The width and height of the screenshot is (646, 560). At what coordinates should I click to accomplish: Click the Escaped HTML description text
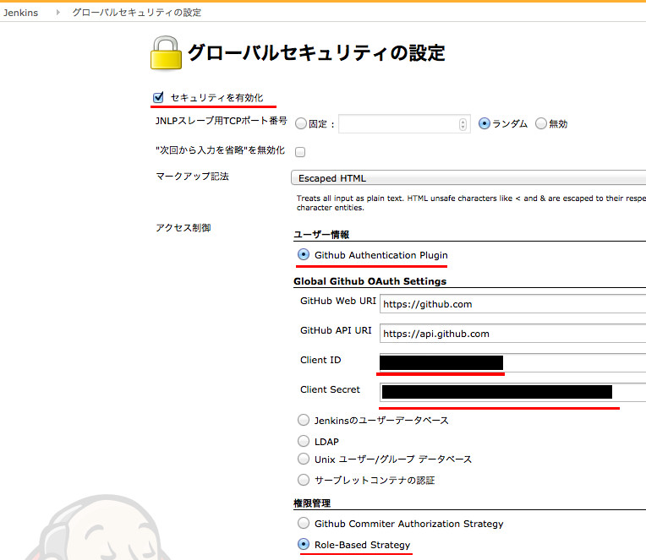pos(471,203)
